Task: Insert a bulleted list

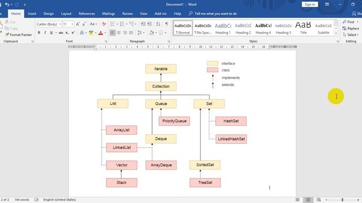Action: click(x=113, y=24)
